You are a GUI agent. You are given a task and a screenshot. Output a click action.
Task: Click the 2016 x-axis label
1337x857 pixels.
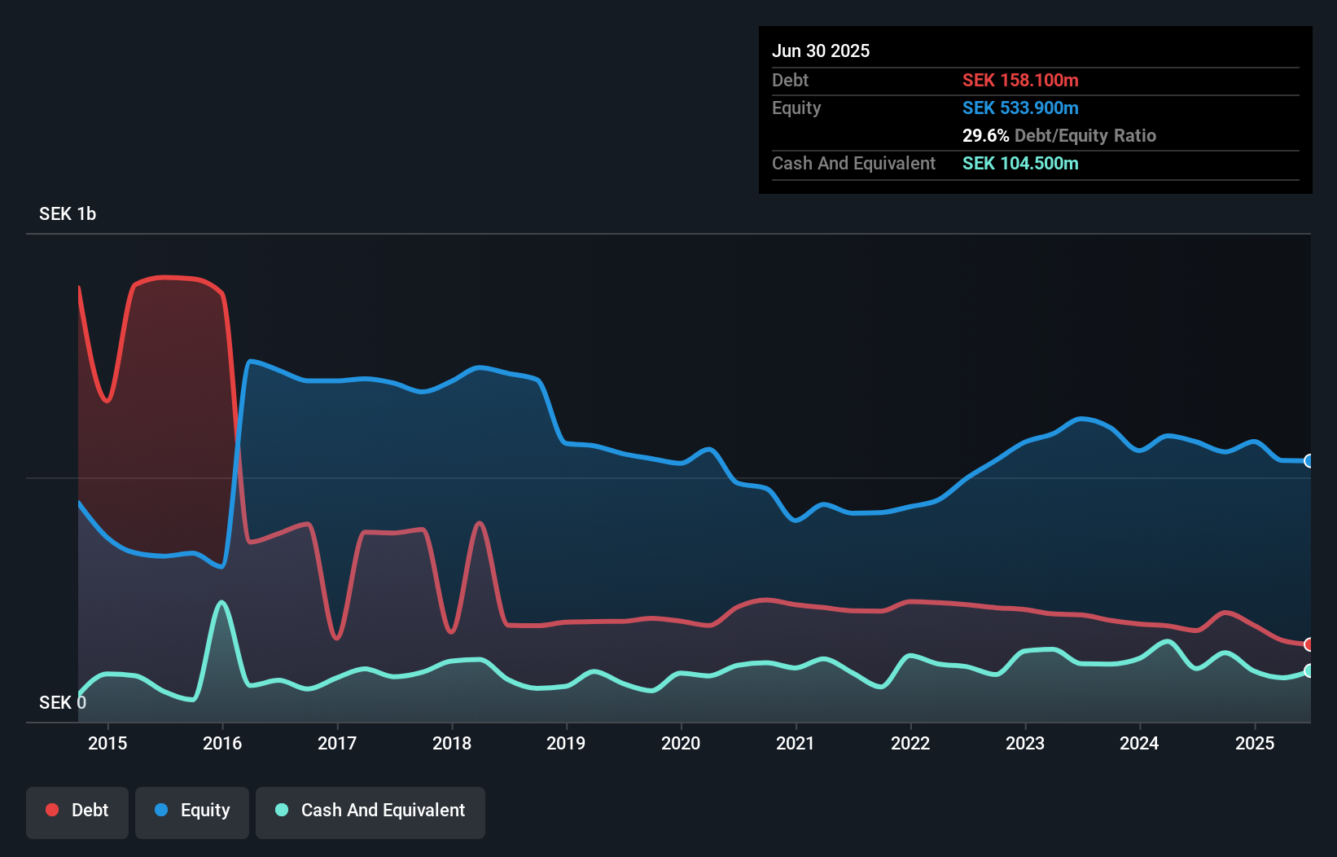(x=222, y=743)
